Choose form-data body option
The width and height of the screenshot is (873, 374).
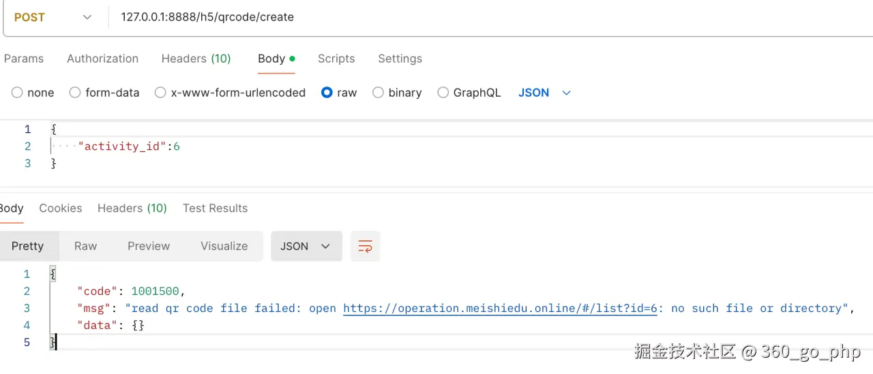coord(75,93)
